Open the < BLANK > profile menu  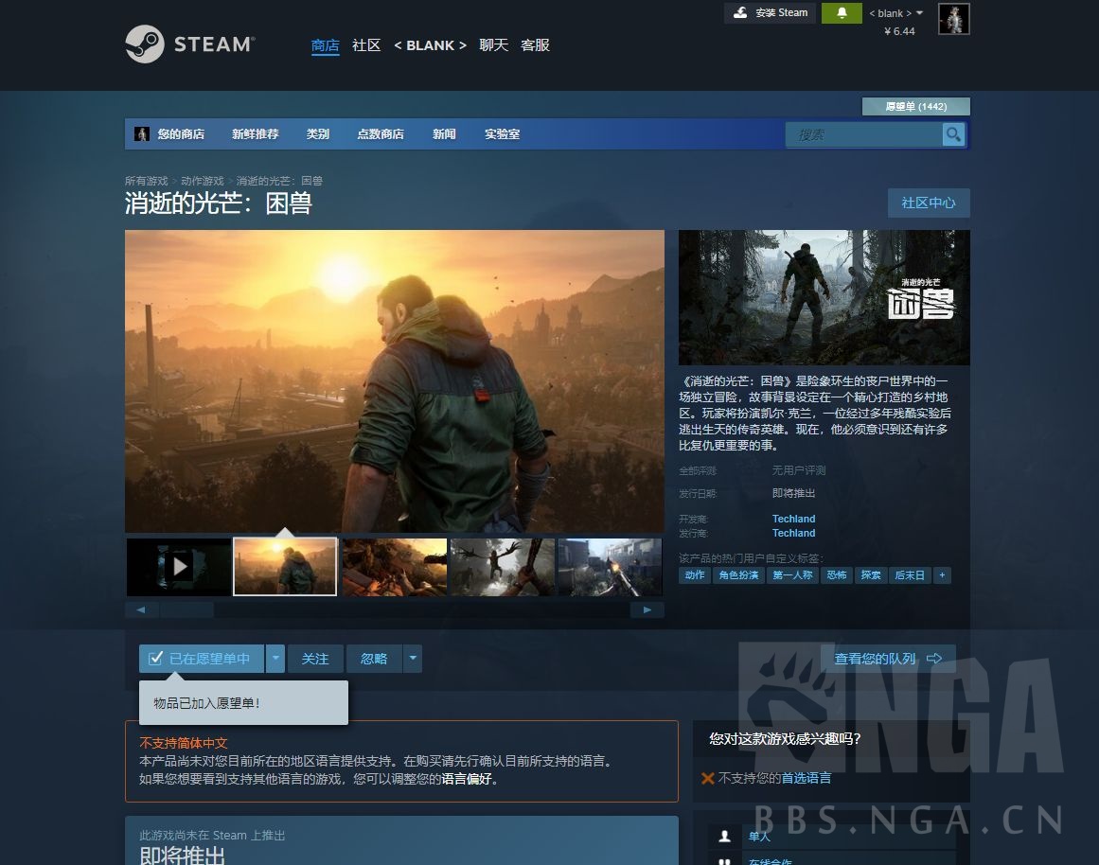point(431,45)
